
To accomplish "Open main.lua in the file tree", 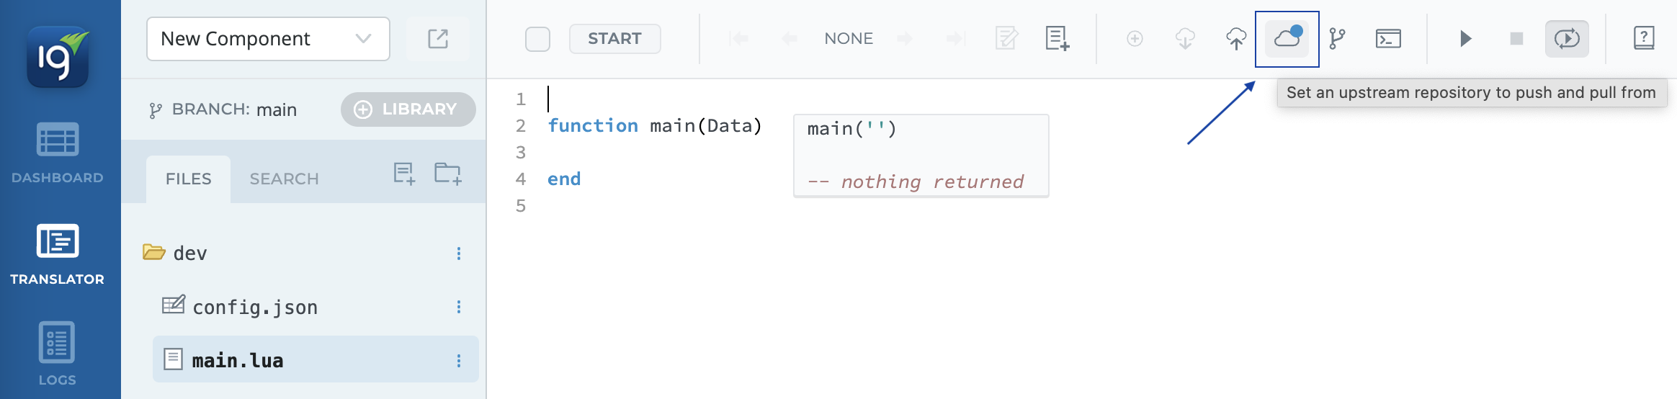I will [x=237, y=360].
